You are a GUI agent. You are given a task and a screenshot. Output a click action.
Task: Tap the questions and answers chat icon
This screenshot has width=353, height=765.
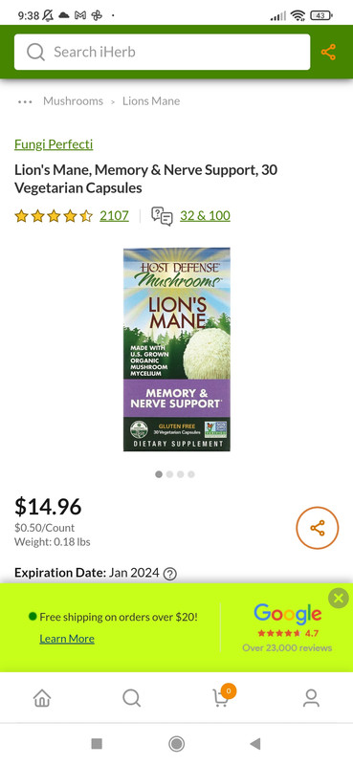162,216
